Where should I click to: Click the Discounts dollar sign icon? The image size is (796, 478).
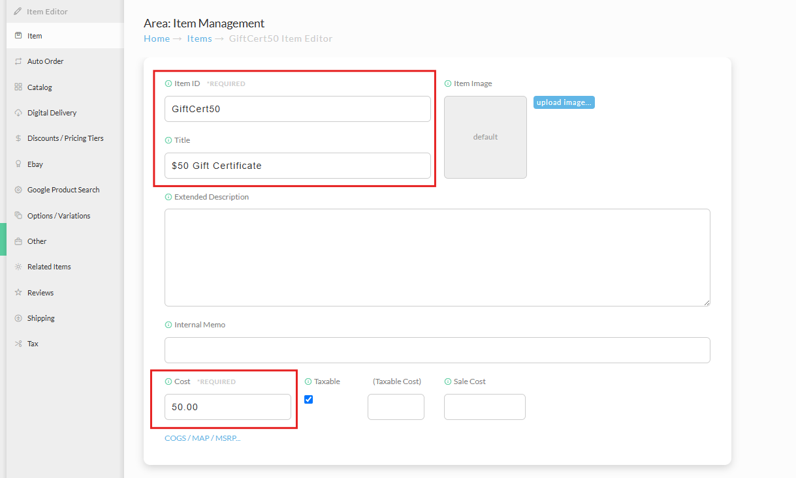[18, 138]
